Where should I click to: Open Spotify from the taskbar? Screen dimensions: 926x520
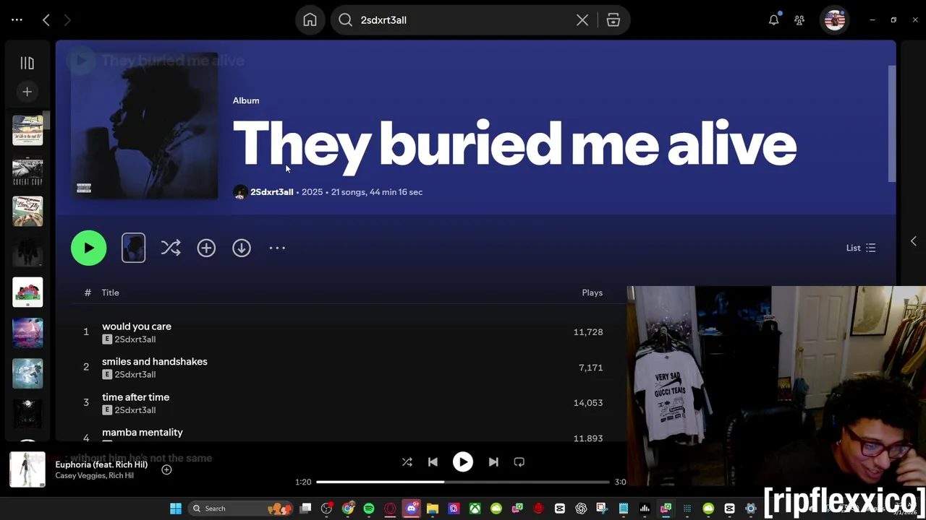tap(369, 508)
